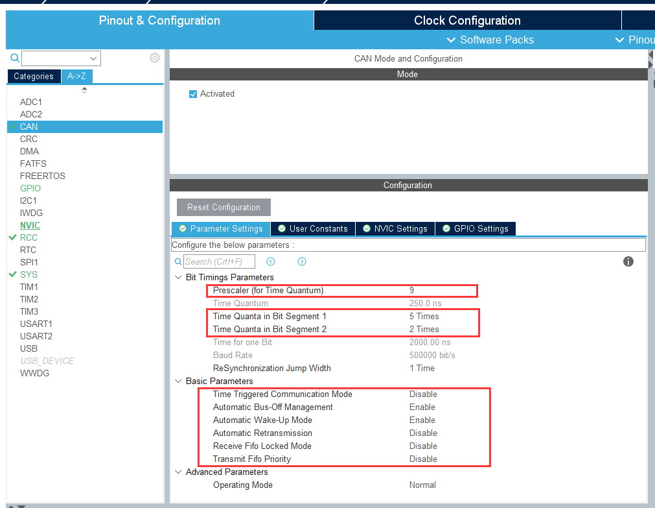The height and width of the screenshot is (508, 655).
Task: Click Reset Configuration button
Action: coord(224,207)
